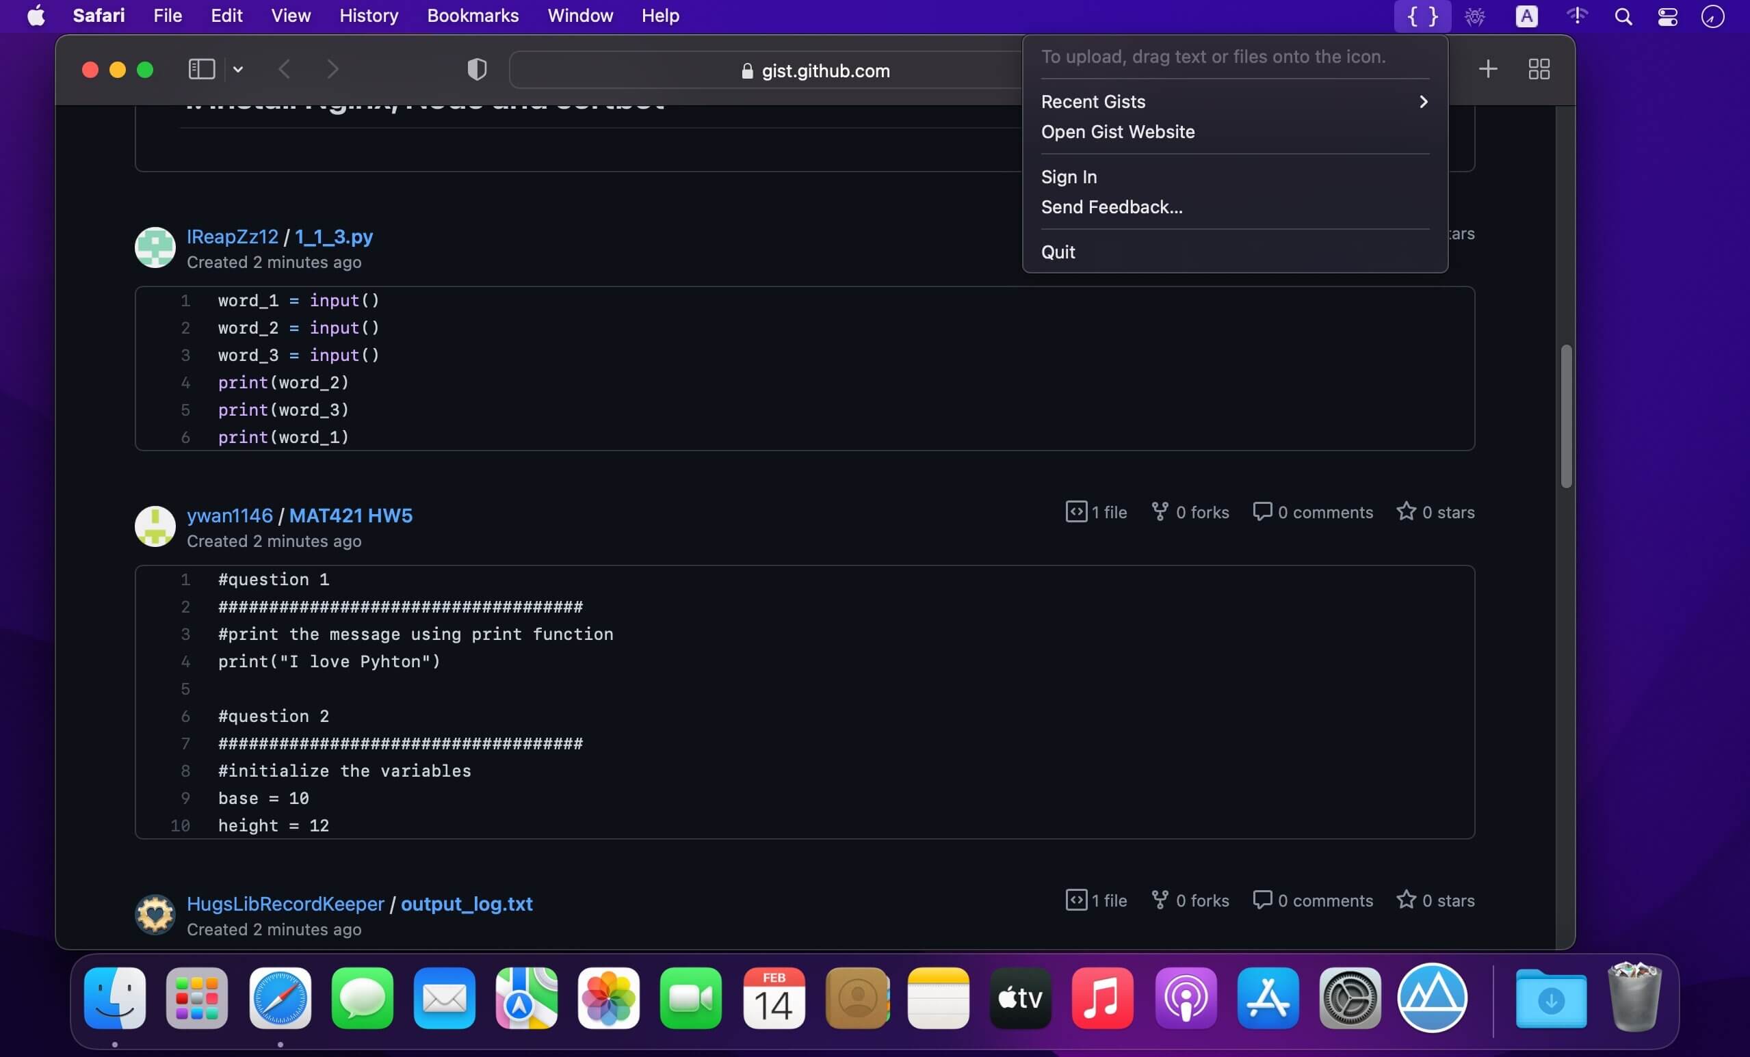Open Launchpad from the Dock

197,998
